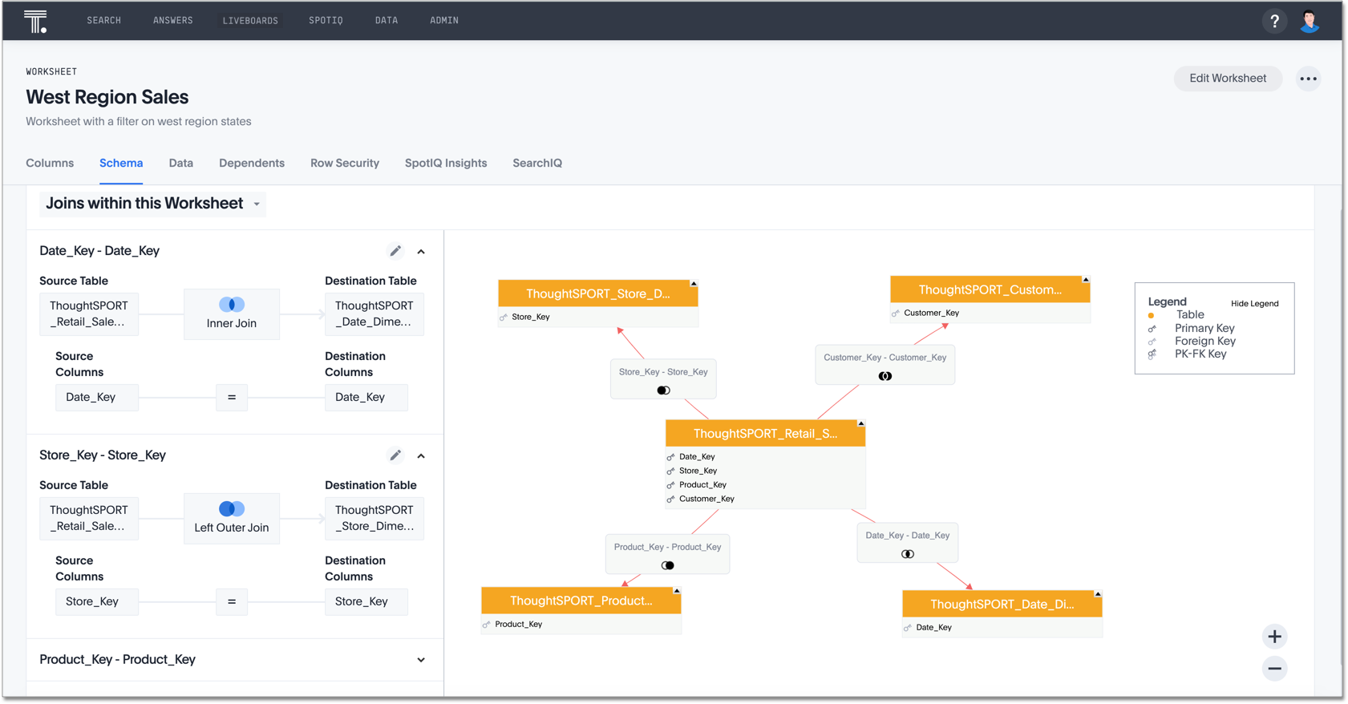Screen dimensions: 1348x704
Task: Click the Inner Join type icon
Action: point(232,305)
